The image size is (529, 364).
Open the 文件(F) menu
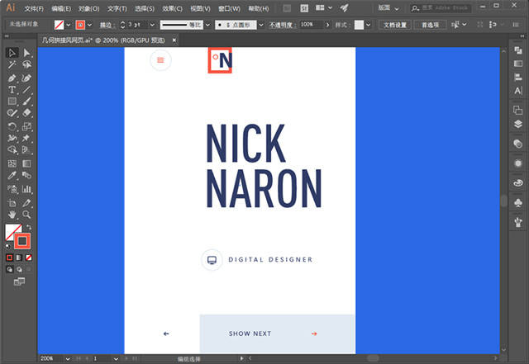click(x=34, y=7)
